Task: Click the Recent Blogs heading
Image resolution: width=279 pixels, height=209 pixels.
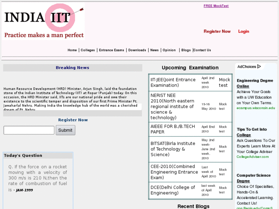Action: click(193, 206)
